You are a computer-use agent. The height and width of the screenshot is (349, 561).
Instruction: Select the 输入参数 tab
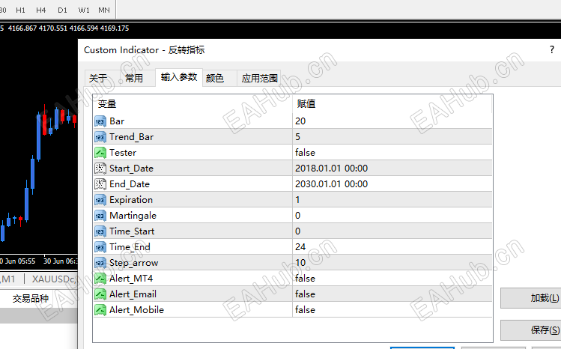coord(179,77)
